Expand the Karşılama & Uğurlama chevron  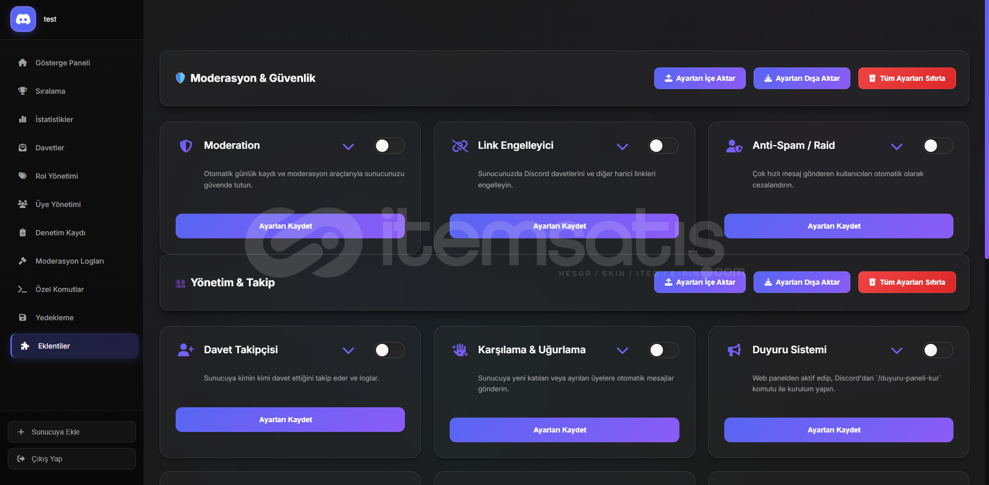click(622, 350)
